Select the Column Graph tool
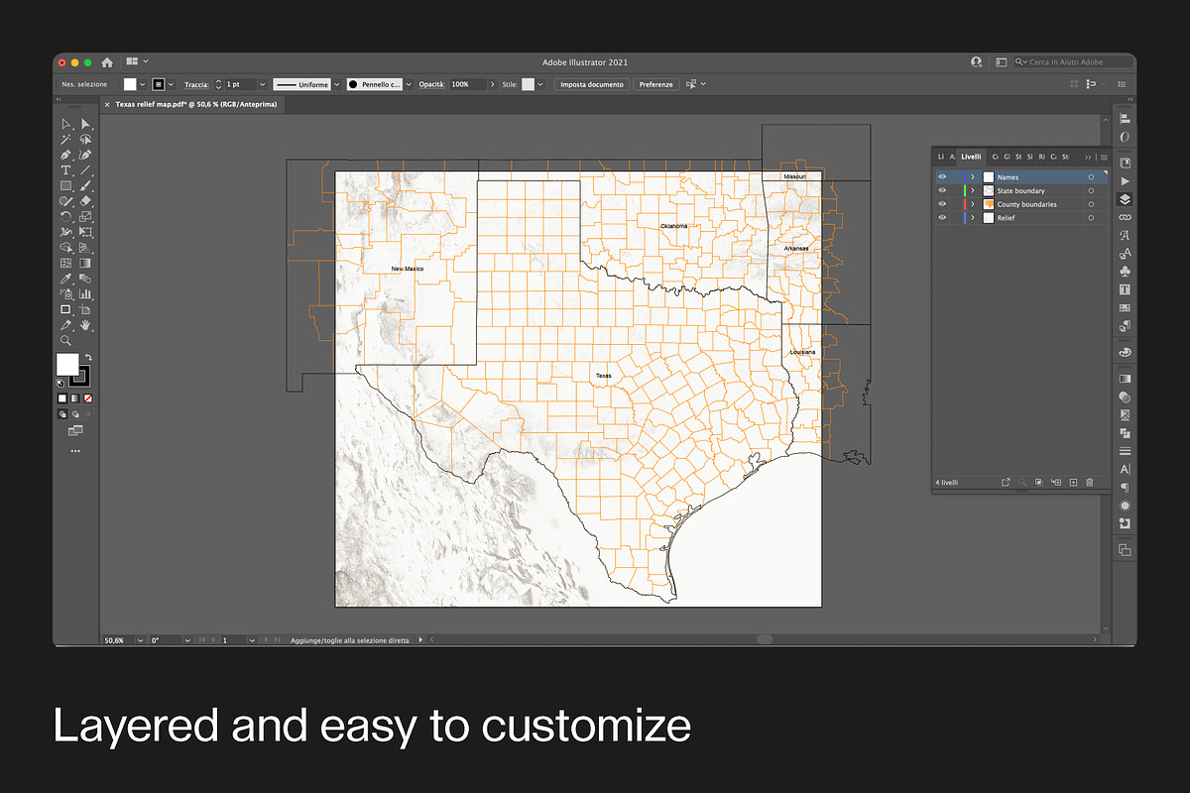The height and width of the screenshot is (793, 1190). point(85,293)
